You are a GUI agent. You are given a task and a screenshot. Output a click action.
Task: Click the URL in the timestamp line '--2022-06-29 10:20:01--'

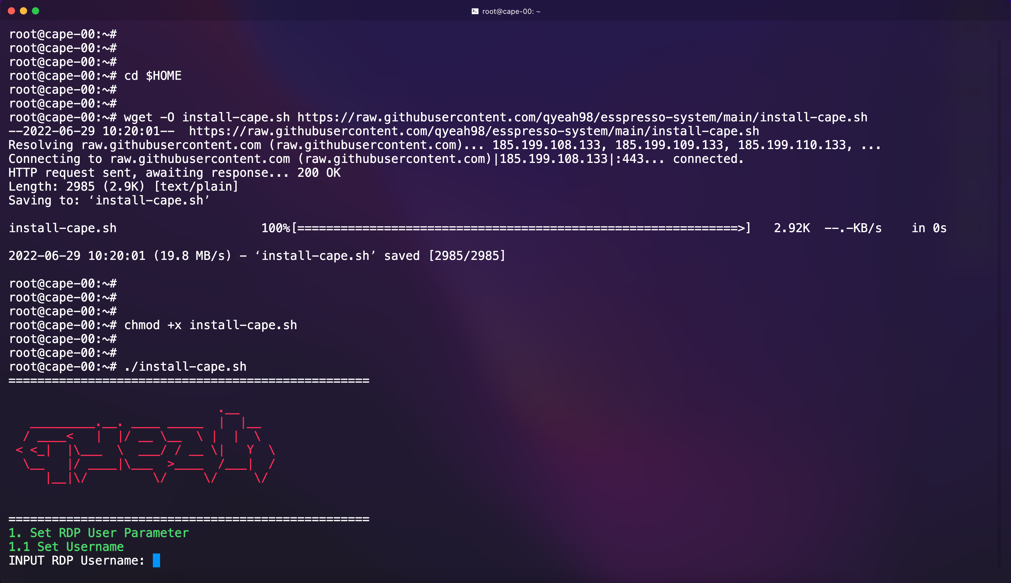[474, 131]
